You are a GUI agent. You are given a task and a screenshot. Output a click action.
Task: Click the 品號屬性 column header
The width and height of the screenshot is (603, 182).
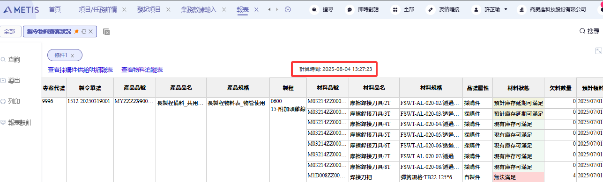tap(477, 88)
